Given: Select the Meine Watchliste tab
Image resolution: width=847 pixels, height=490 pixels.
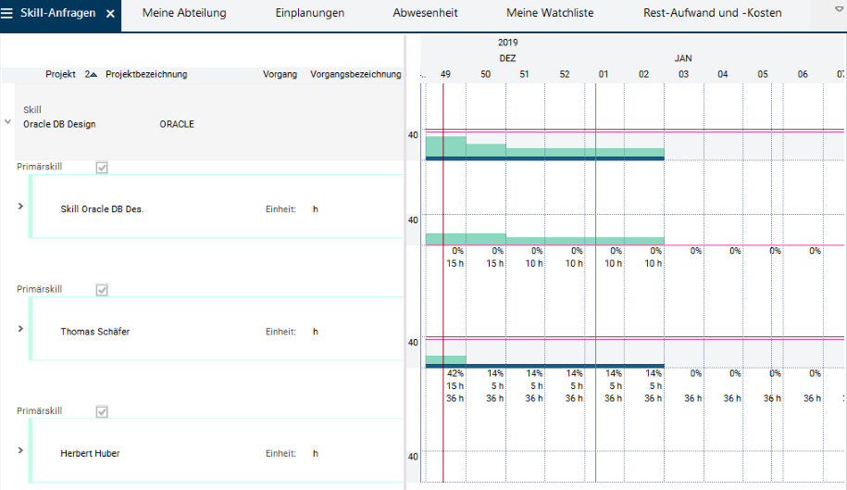Looking at the screenshot, I should point(550,13).
